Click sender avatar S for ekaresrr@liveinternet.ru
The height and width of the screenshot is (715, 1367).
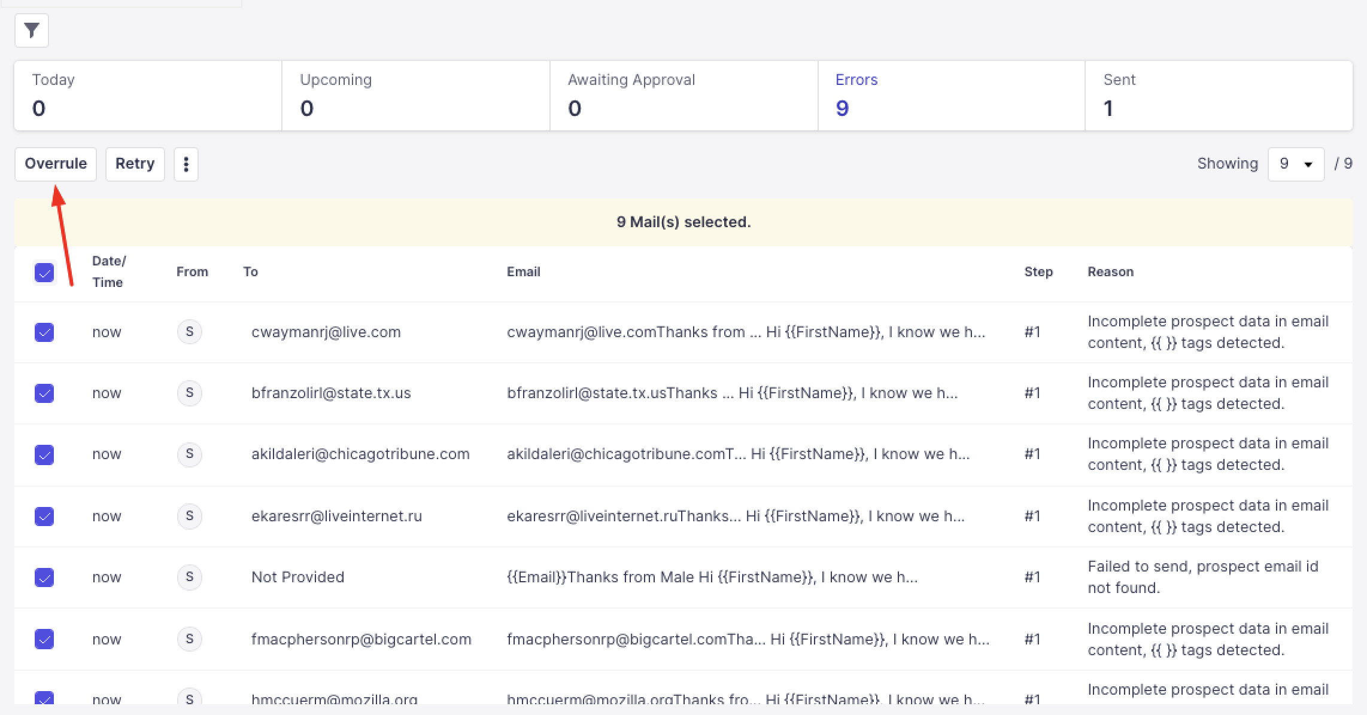click(x=190, y=516)
